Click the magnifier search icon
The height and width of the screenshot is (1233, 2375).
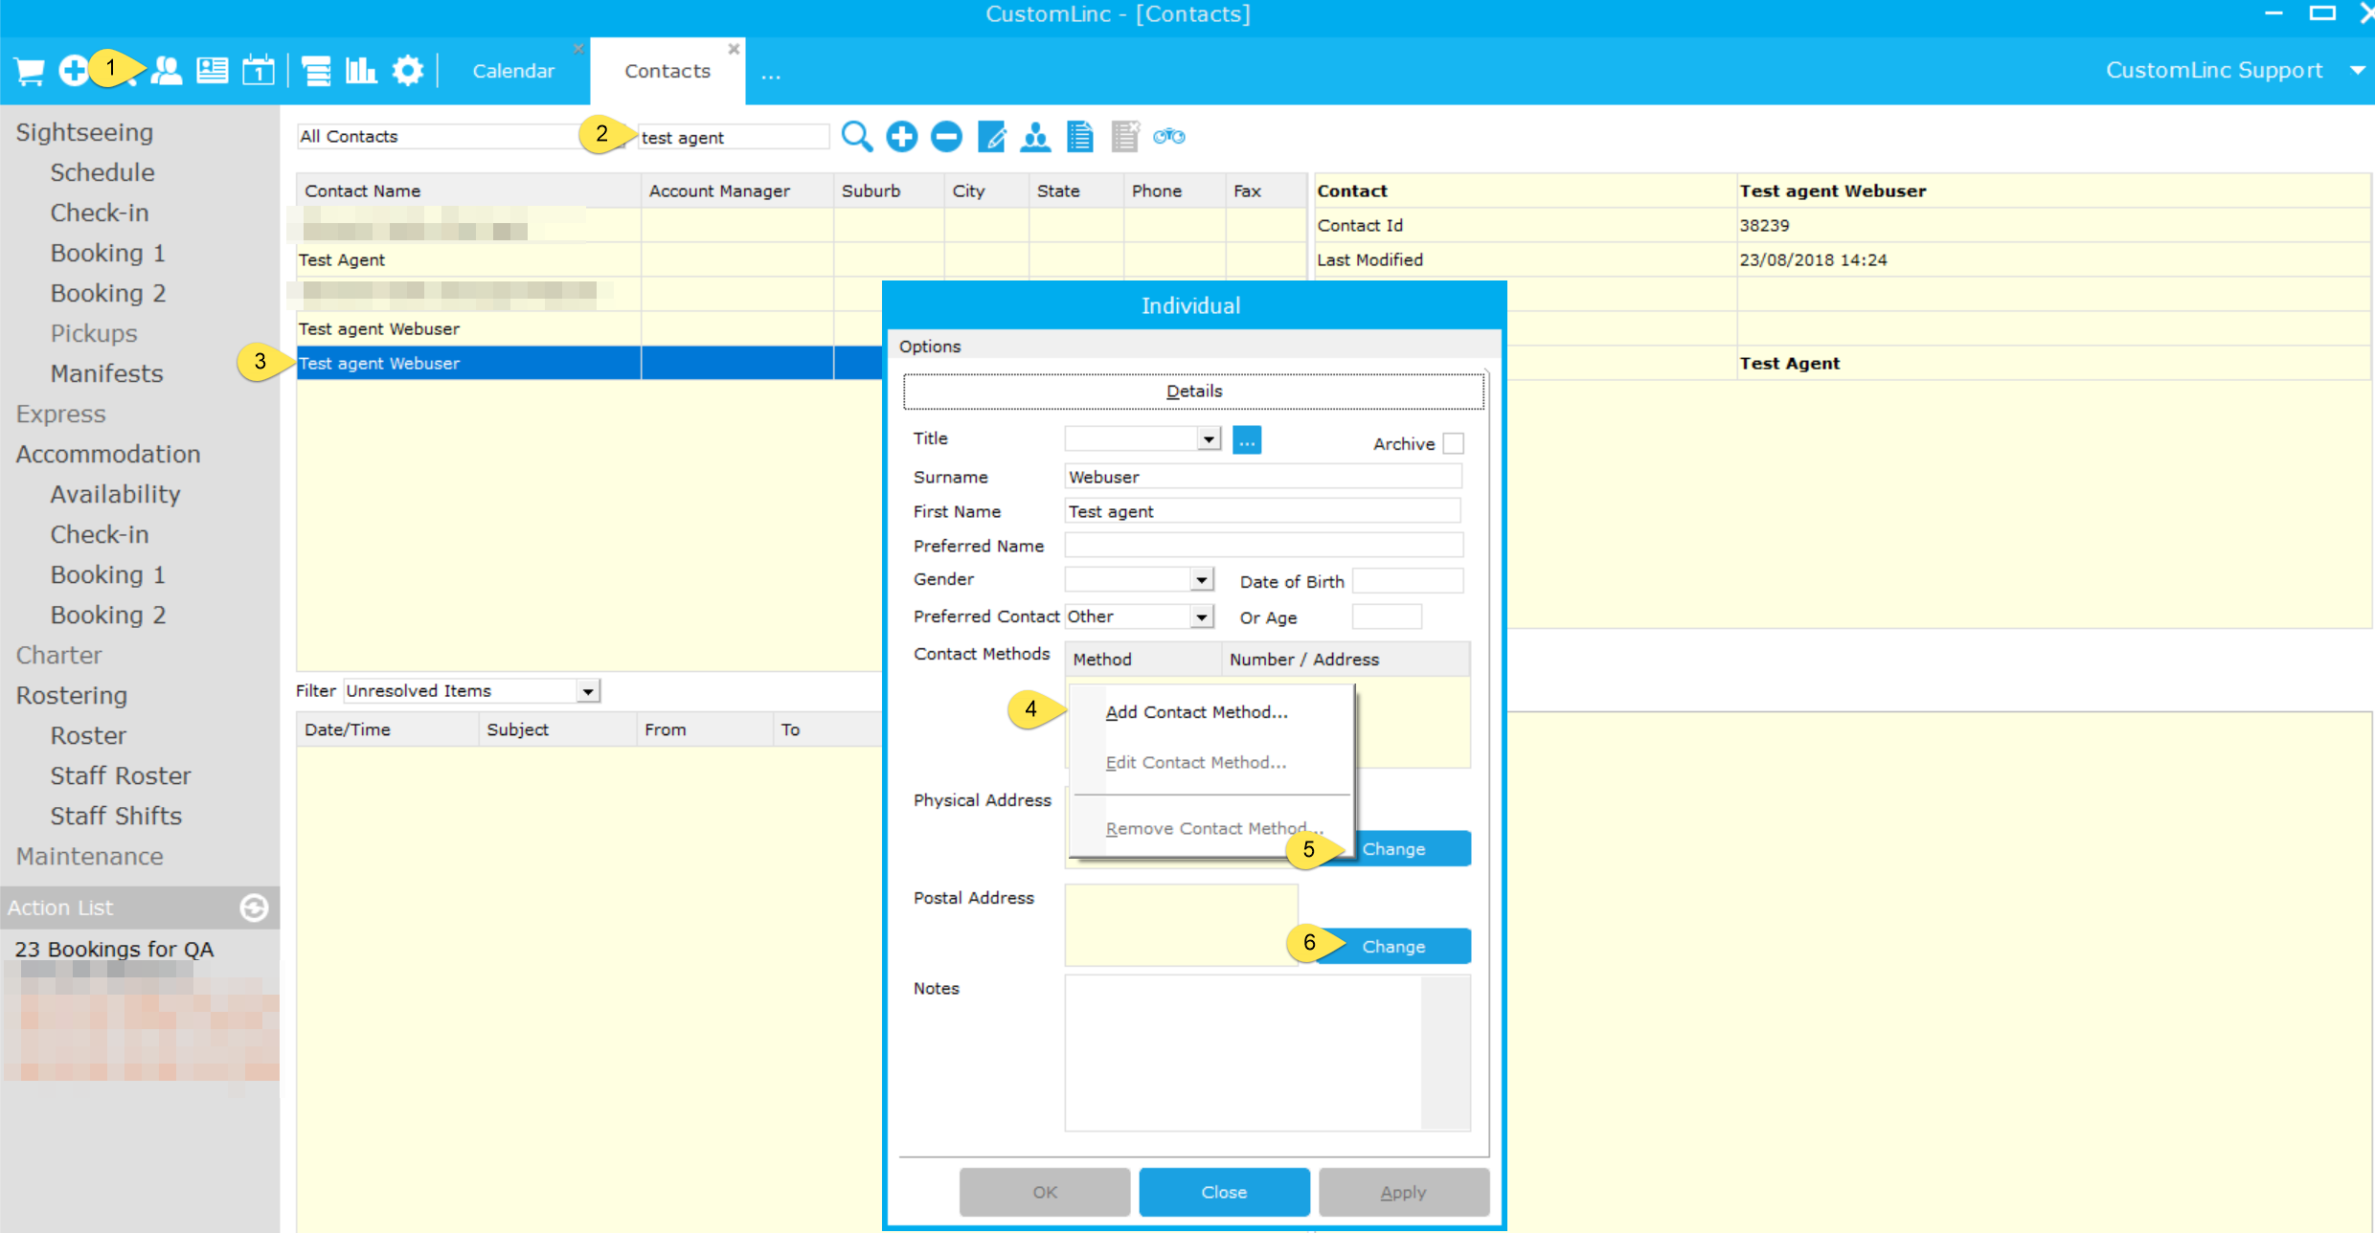click(856, 137)
